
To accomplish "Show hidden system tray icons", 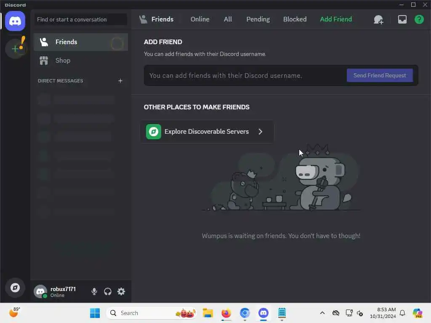I will pyautogui.click(x=322, y=313).
